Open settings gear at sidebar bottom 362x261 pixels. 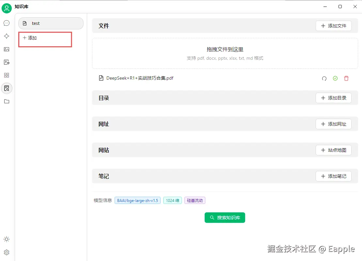(7, 252)
